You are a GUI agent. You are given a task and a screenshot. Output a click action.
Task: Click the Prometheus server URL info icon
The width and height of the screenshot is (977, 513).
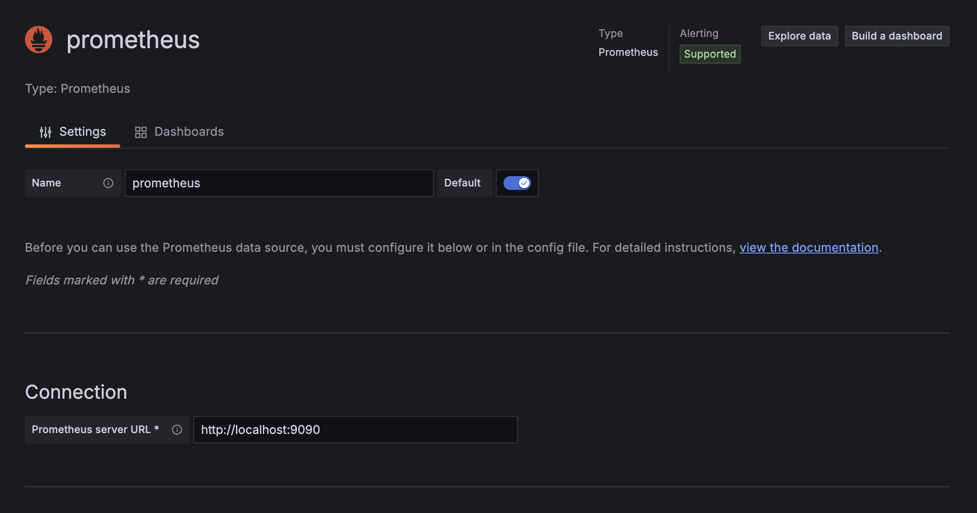[177, 430]
